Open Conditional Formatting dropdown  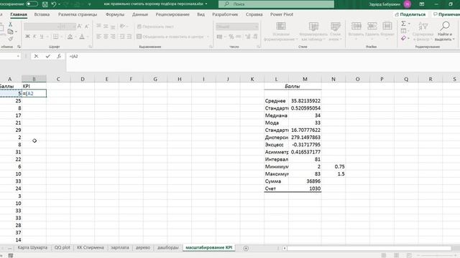281,32
